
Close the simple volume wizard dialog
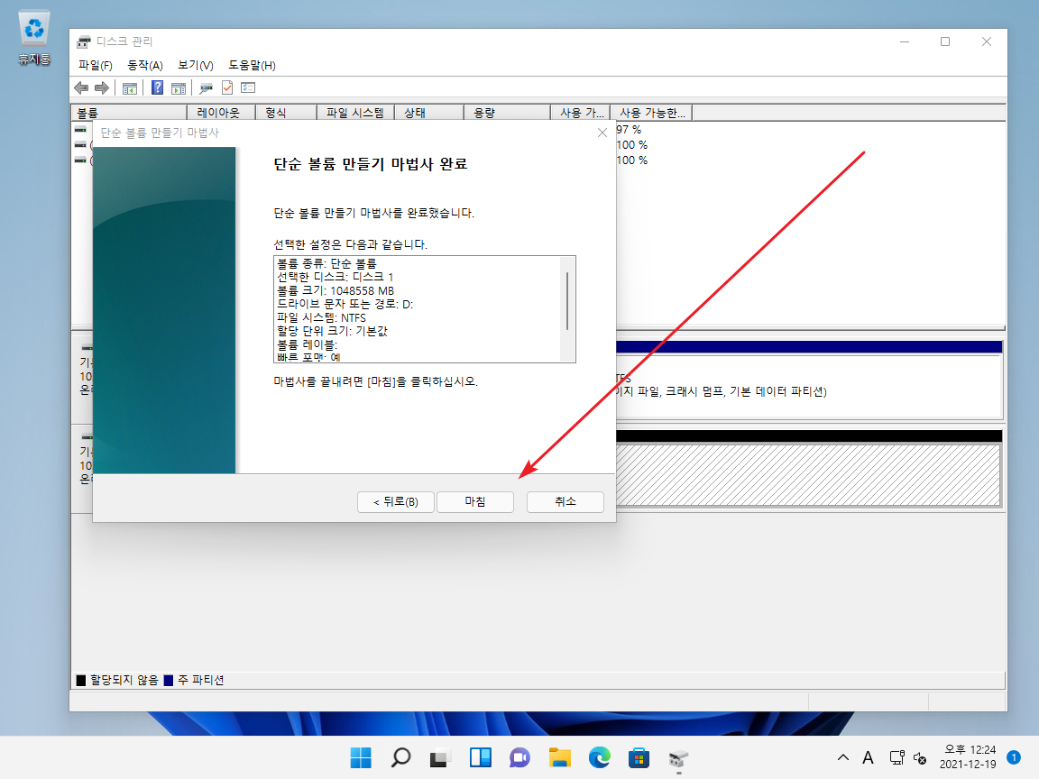(x=602, y=133)
